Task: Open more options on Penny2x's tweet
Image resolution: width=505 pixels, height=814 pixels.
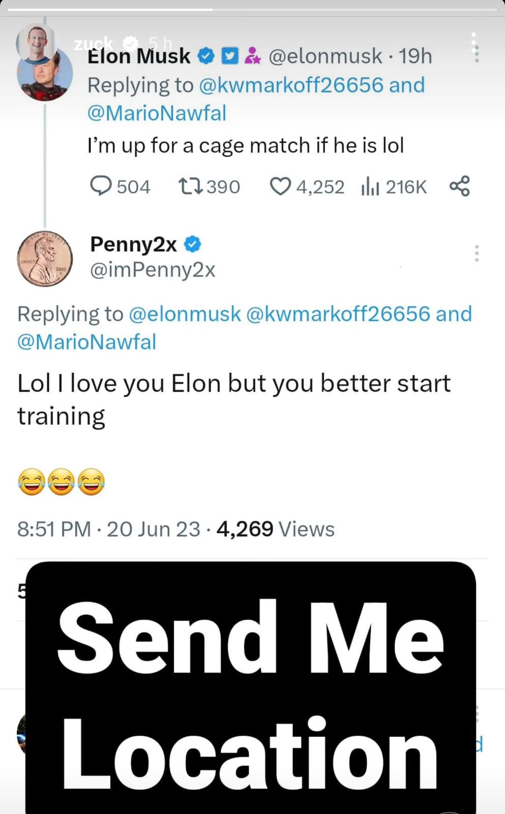Action: 477,253
